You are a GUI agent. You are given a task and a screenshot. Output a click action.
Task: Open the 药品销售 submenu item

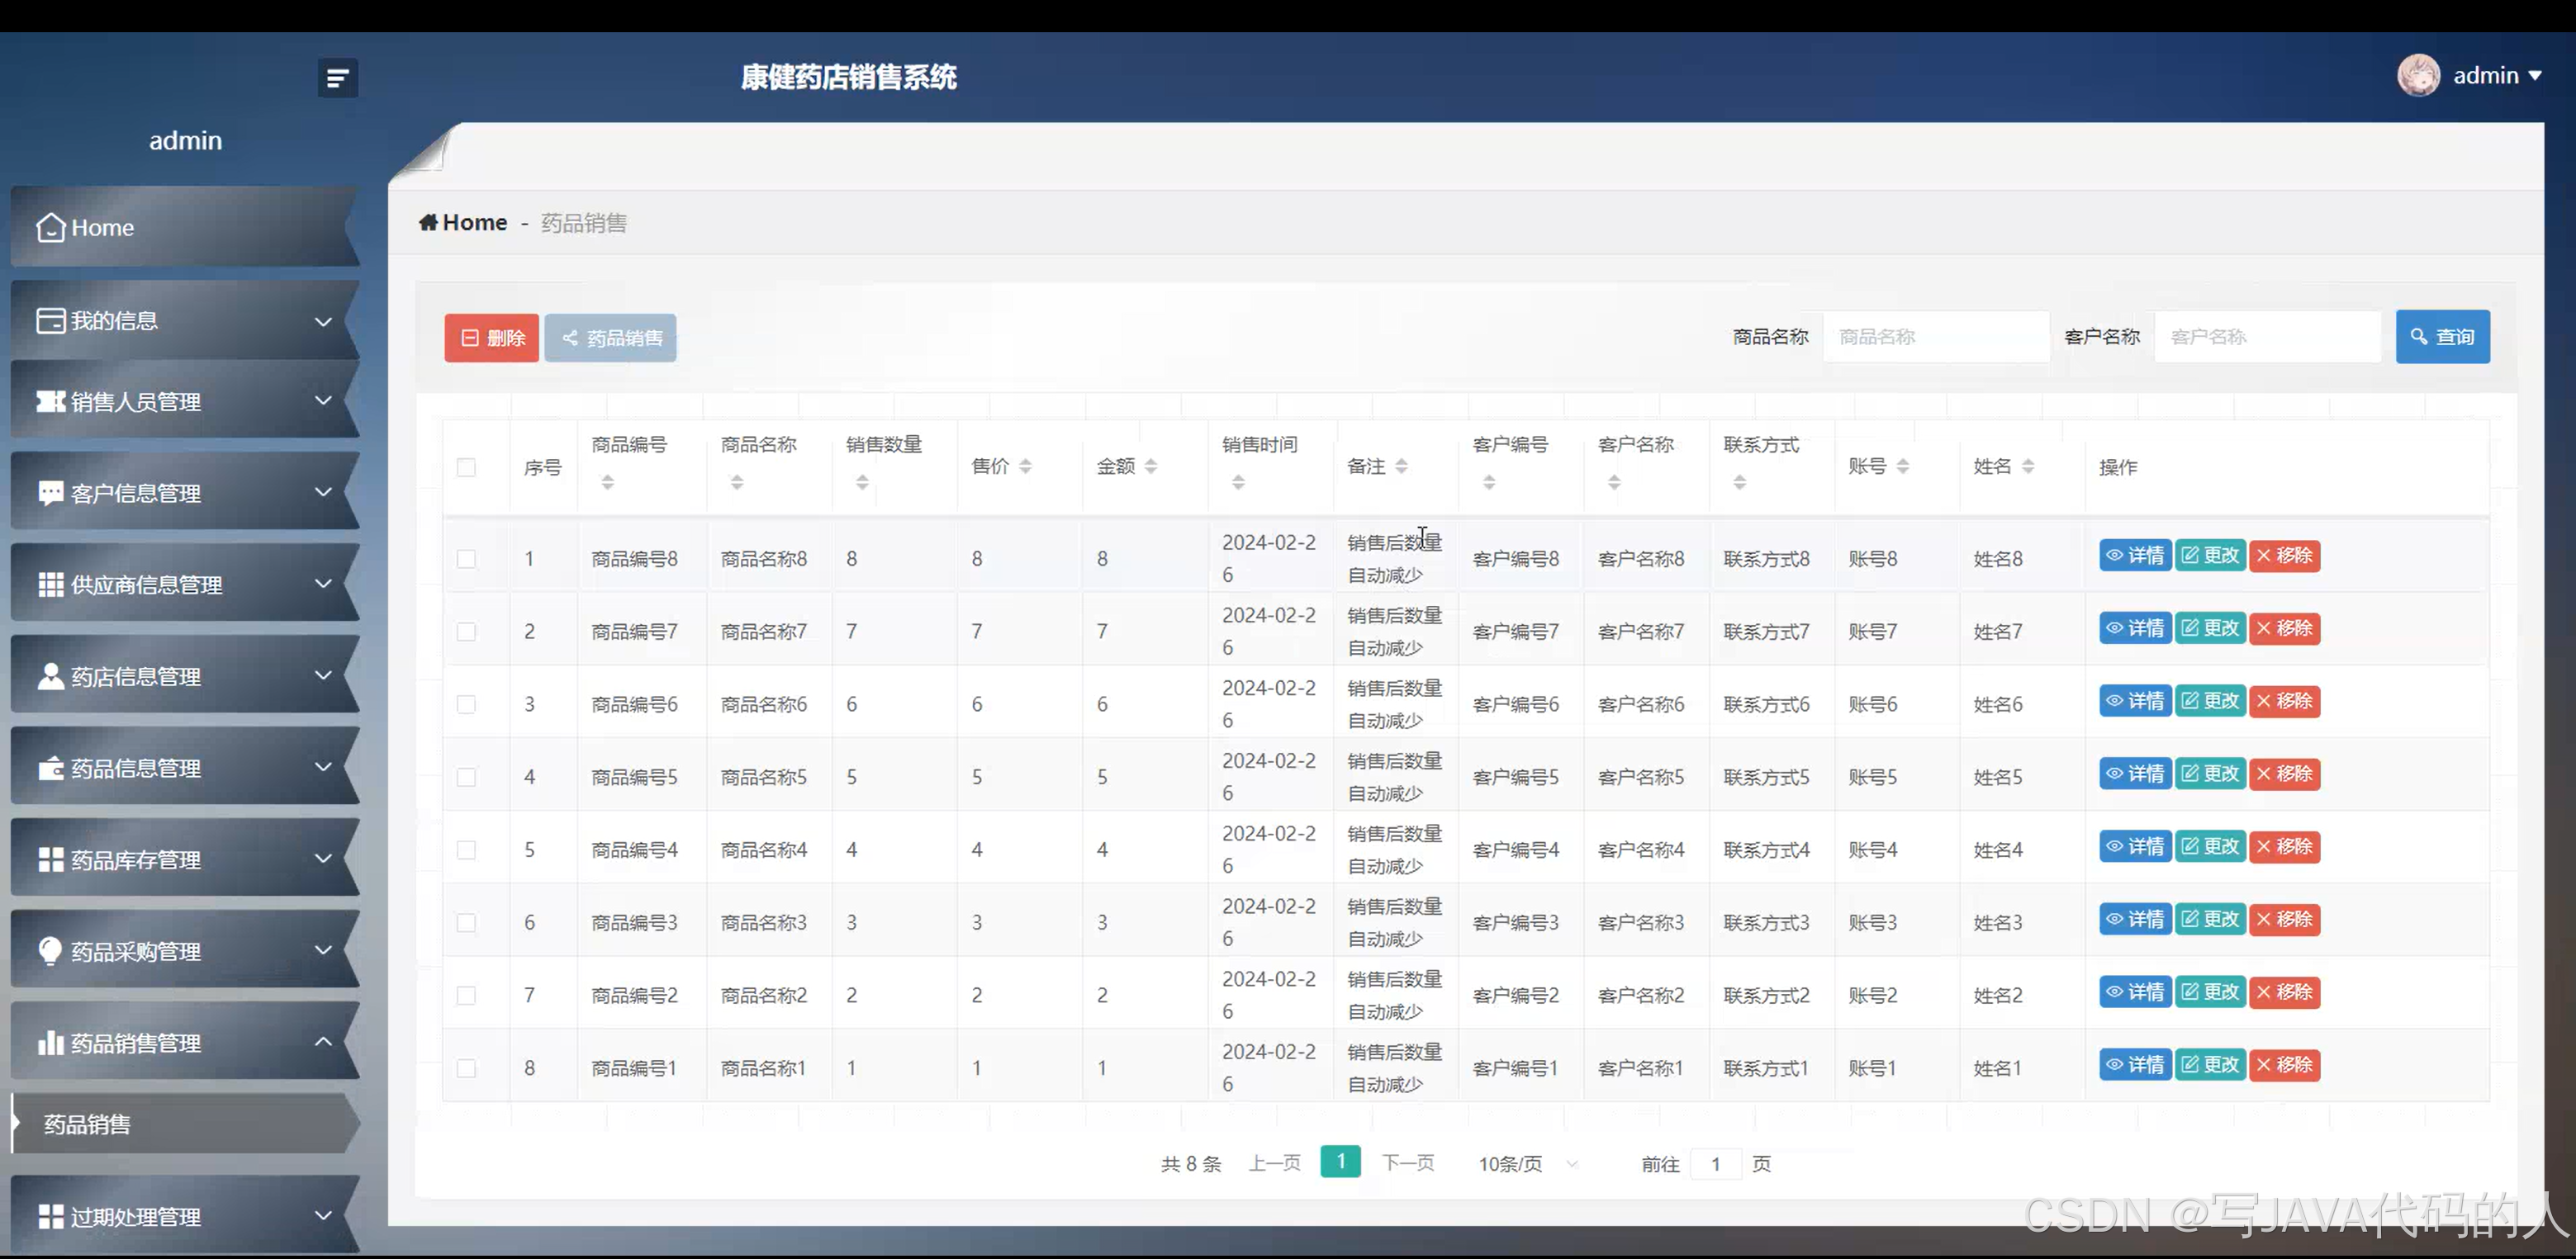coord(88,1124)
